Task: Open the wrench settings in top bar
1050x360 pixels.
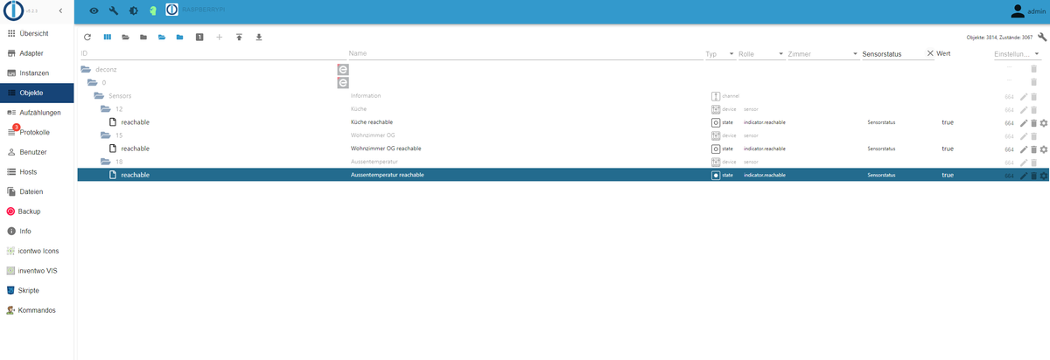Action: pos(114,11)
